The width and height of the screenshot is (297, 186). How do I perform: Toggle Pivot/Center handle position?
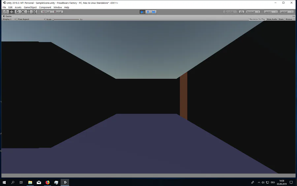tap(47, 12)
